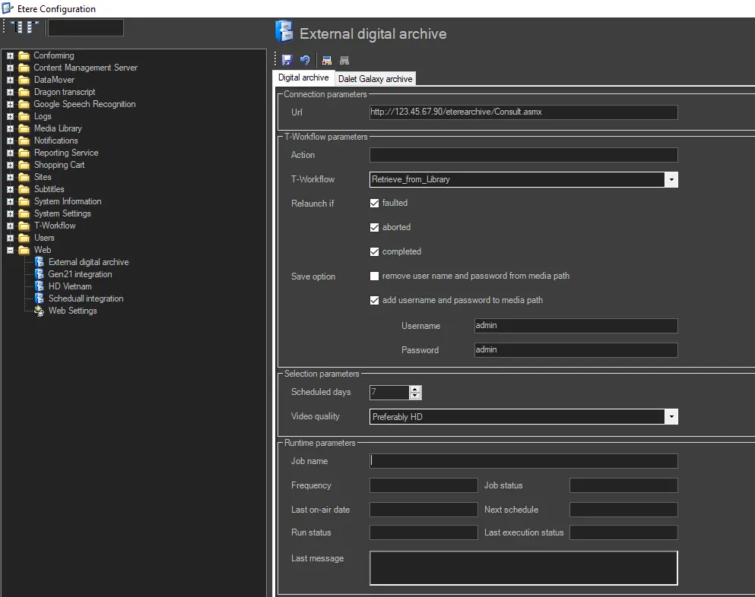
Task: Select Scheduall integration in the Web folder
Action: pyautogui.click(x=85, y=298)
